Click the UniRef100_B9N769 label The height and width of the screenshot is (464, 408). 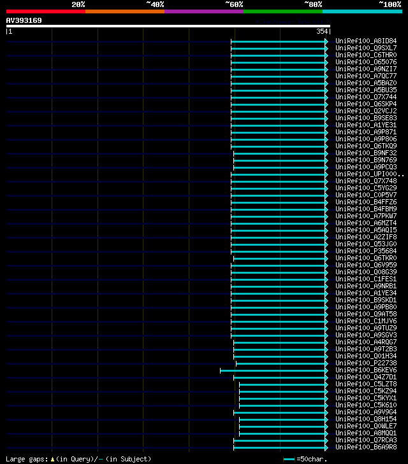pyautogui.click(x=366, y=160)
